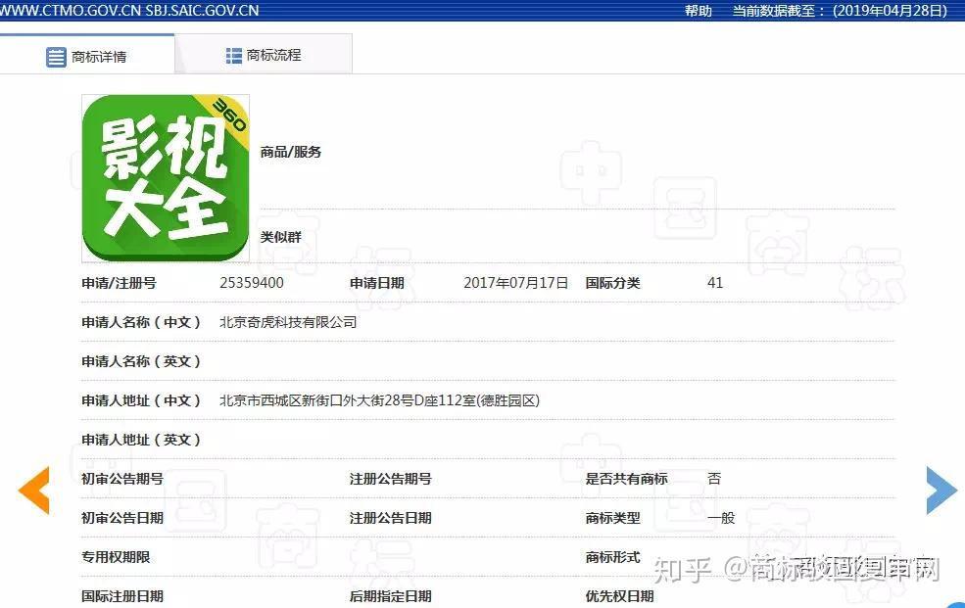
Task: Click the 注册公告期号 label
Action: point(391,479)
